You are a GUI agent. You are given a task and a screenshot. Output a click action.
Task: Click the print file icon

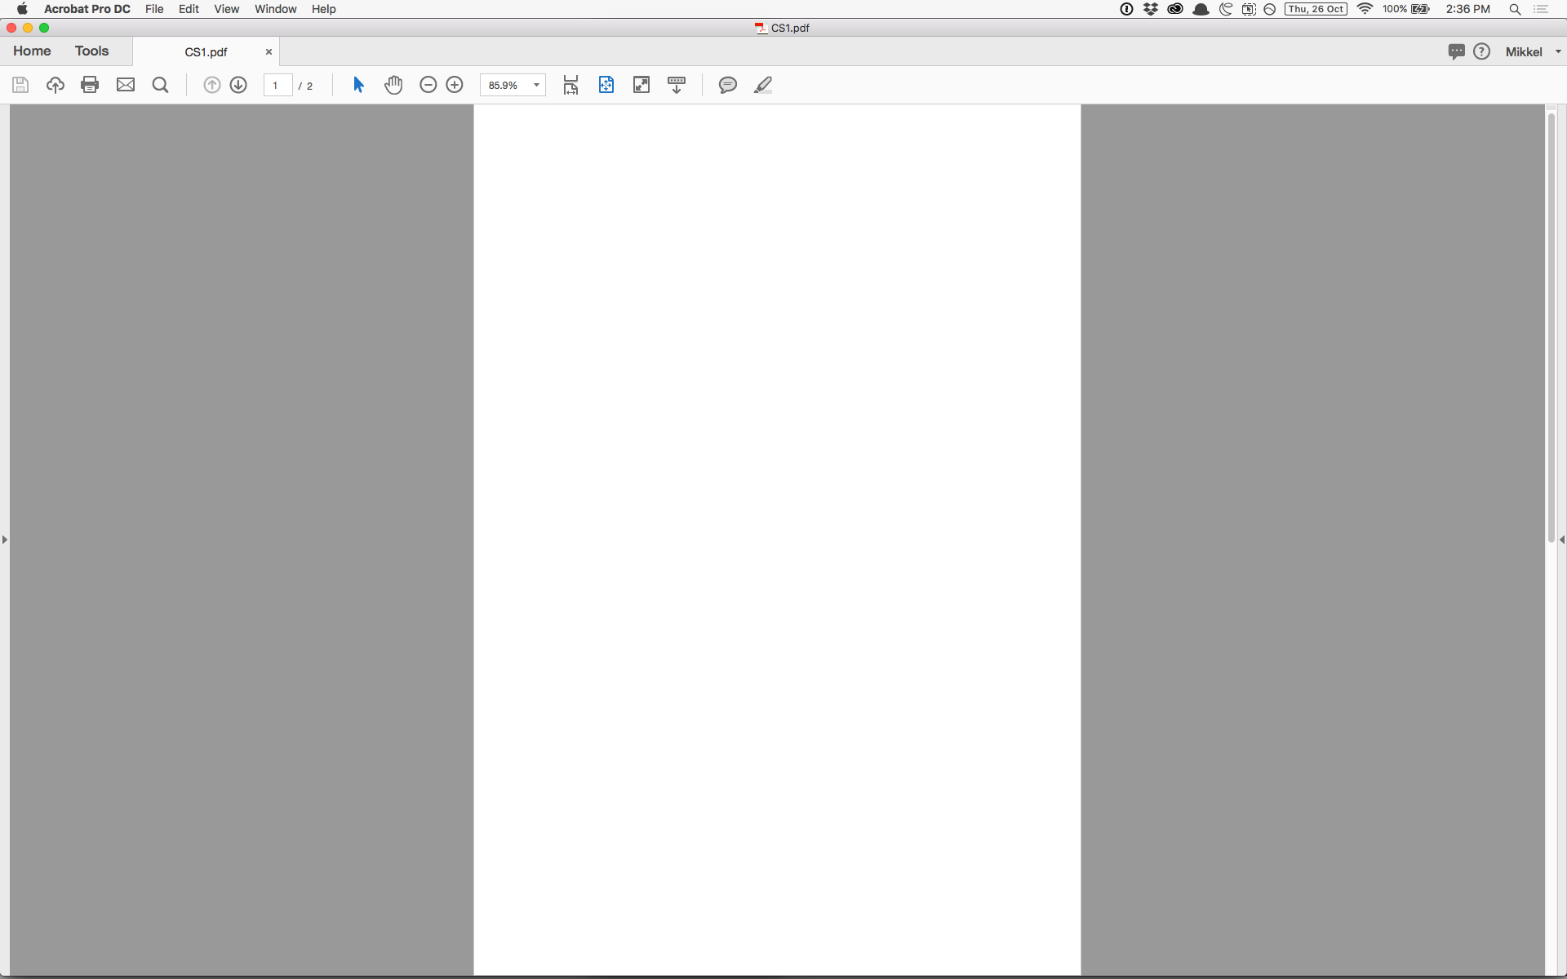tap(90, 85)
